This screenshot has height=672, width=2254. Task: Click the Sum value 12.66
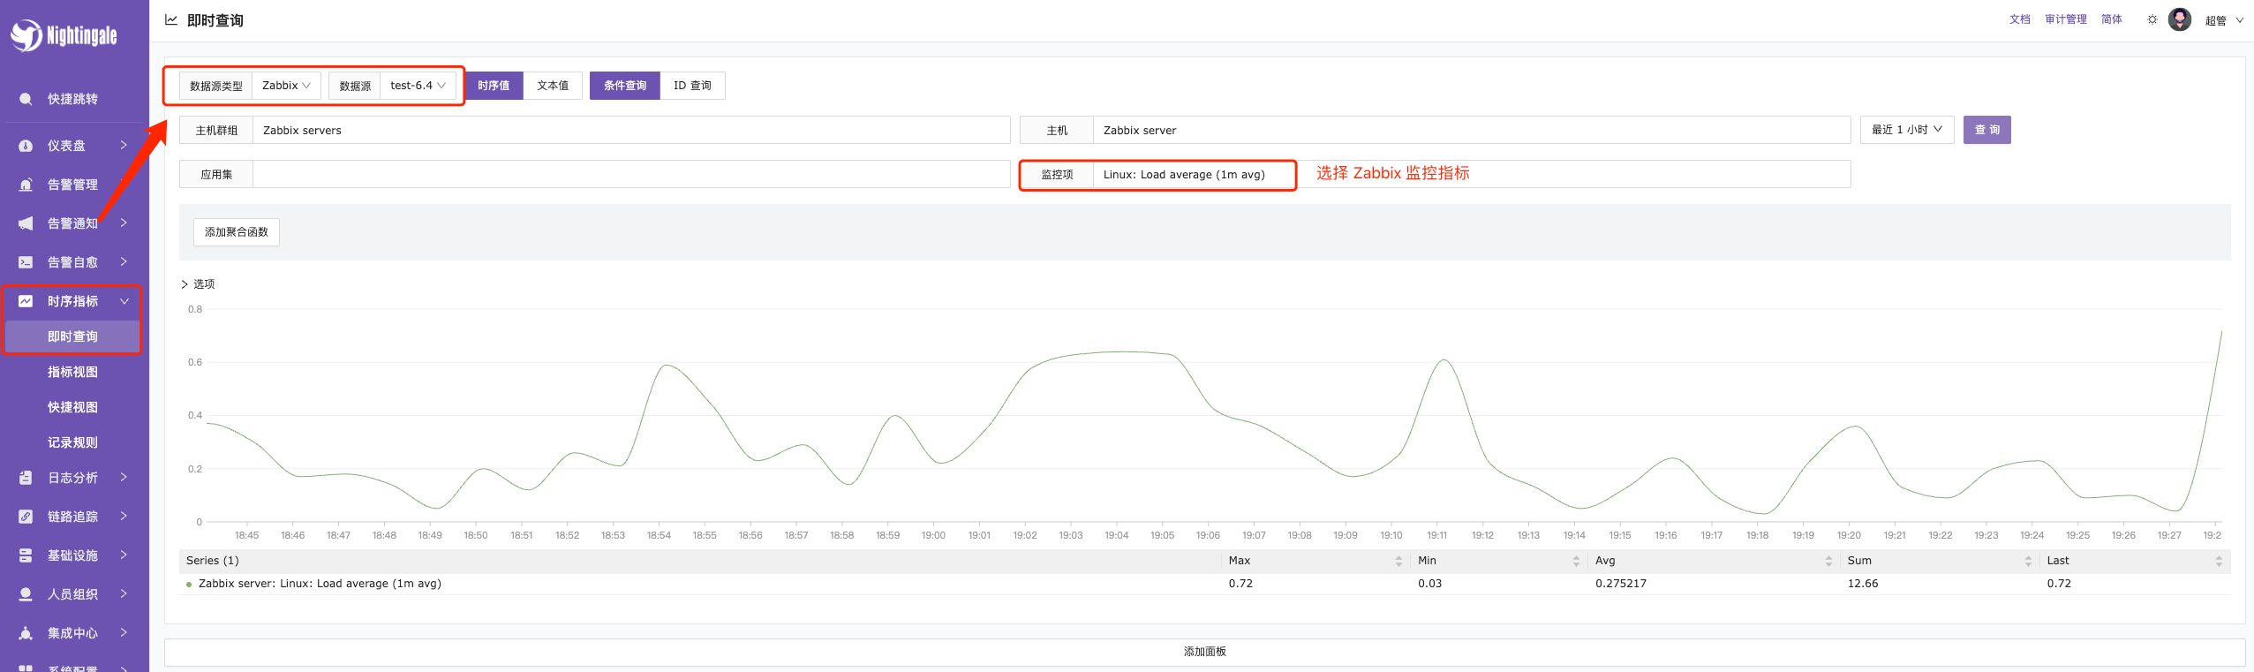pos(1863,584)
